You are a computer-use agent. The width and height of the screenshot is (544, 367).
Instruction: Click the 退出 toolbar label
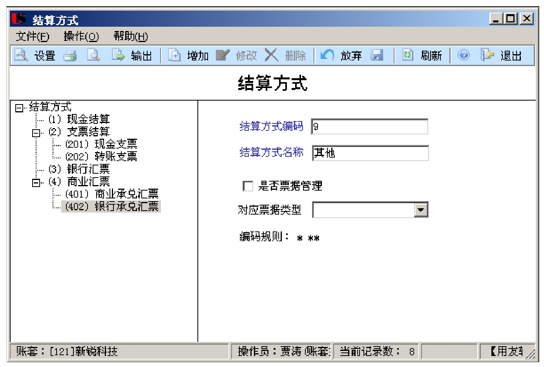511,56
